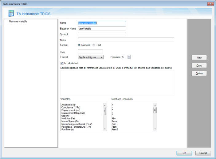The image size is (216, 159).
Task: Select Compliance (1/Pa) variable
Action: pos(71,107)
